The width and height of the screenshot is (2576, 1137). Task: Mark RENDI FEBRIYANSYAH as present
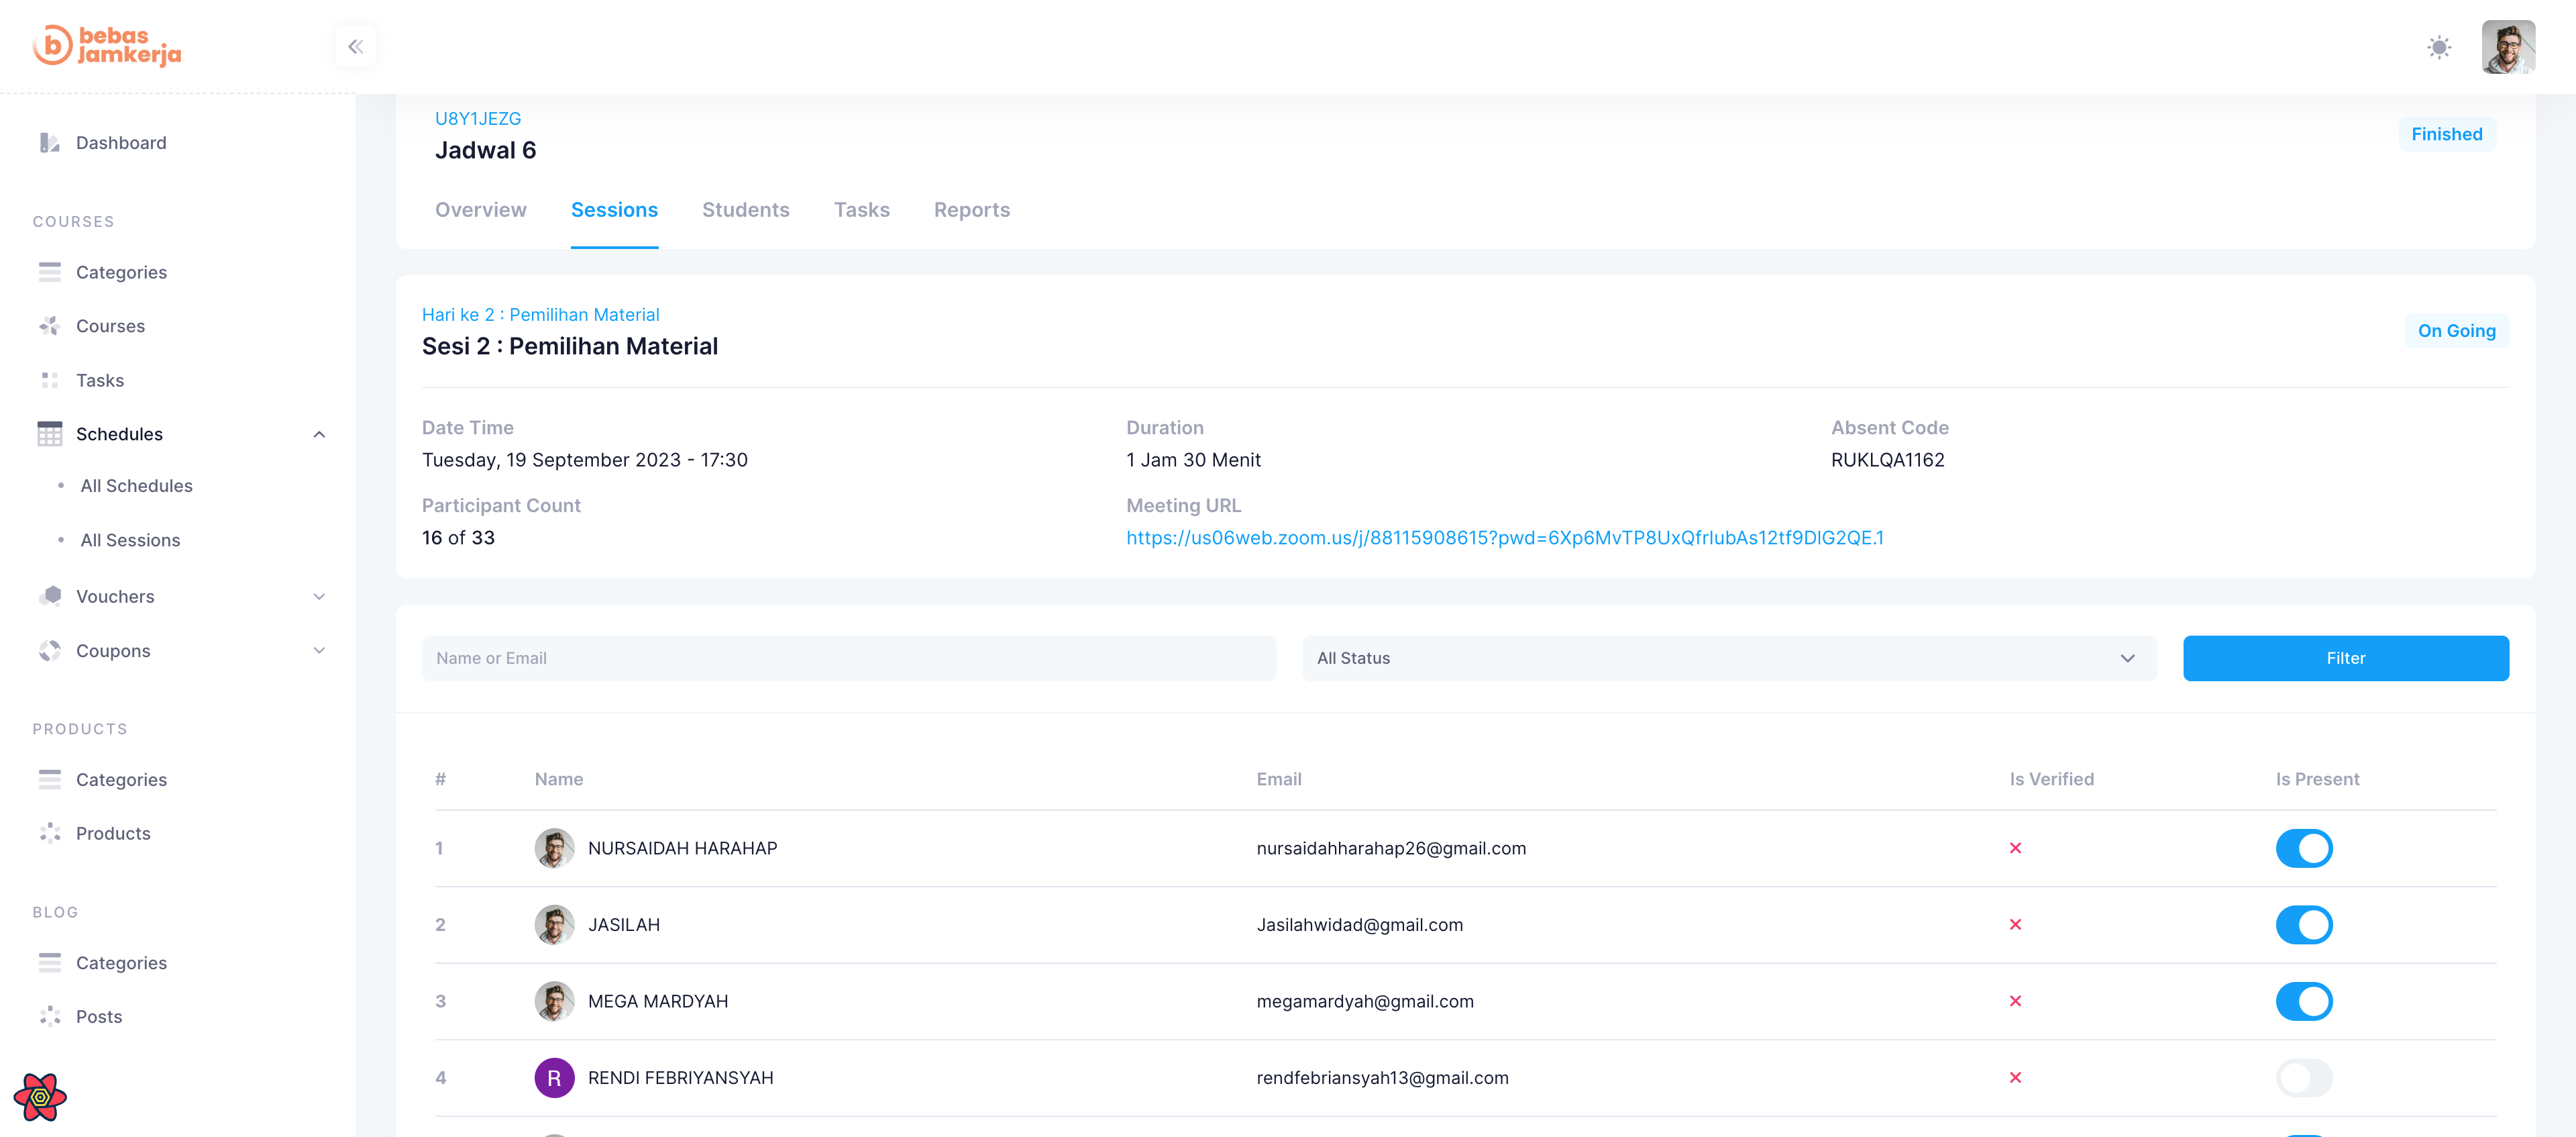2303,1078
